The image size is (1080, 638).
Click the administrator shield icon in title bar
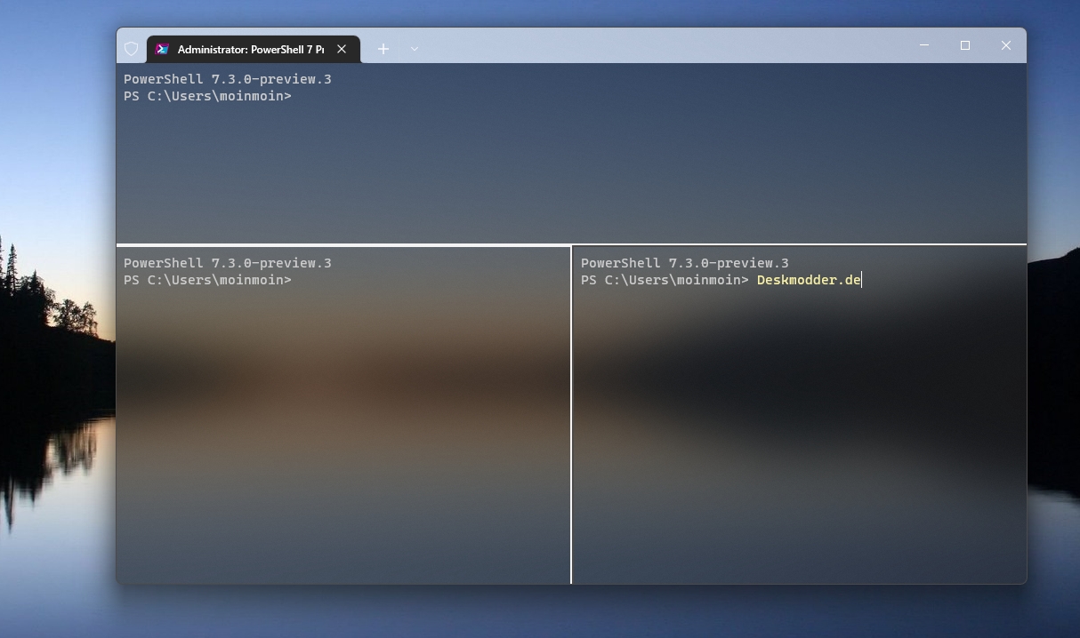click(132, 49)
